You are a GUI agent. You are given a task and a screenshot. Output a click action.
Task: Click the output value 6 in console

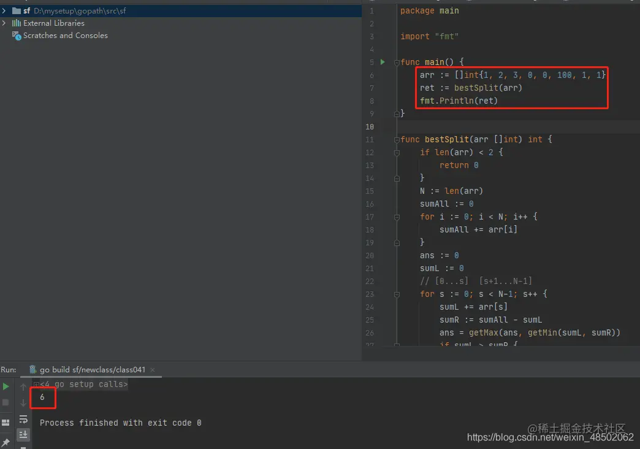(x=42, y=397)
